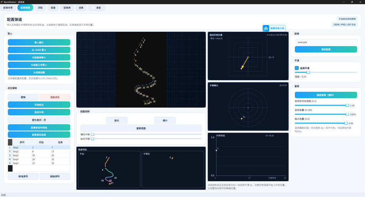Click the 纵向平移 slider handle
This screenshot has width=365, height=197.
[92, 139]
